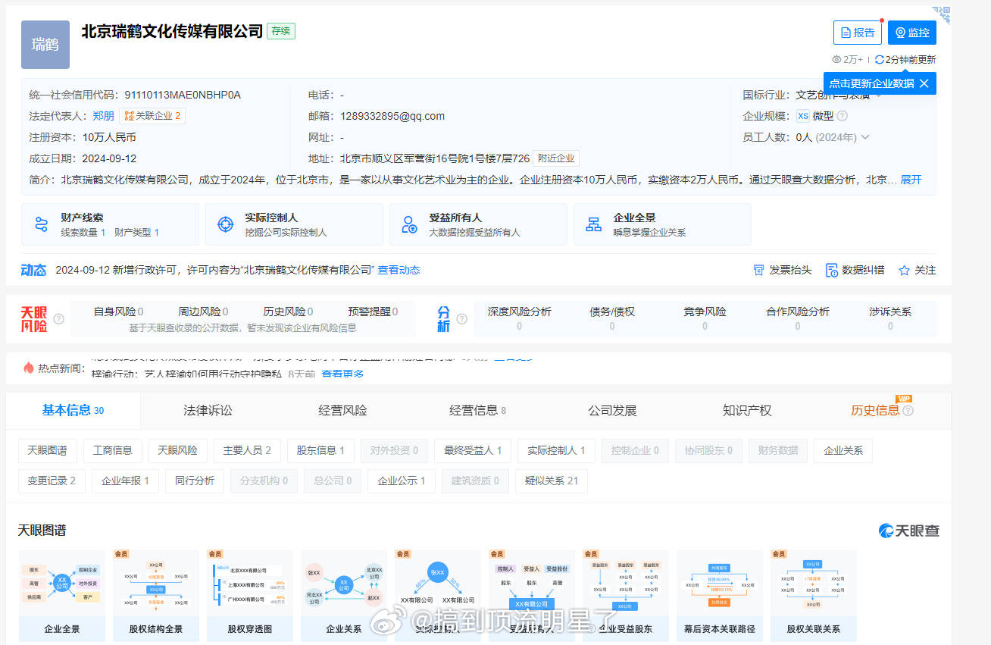Expand the 员工人数 year dropdown
The image size is (991, 645).
(865, 137)
